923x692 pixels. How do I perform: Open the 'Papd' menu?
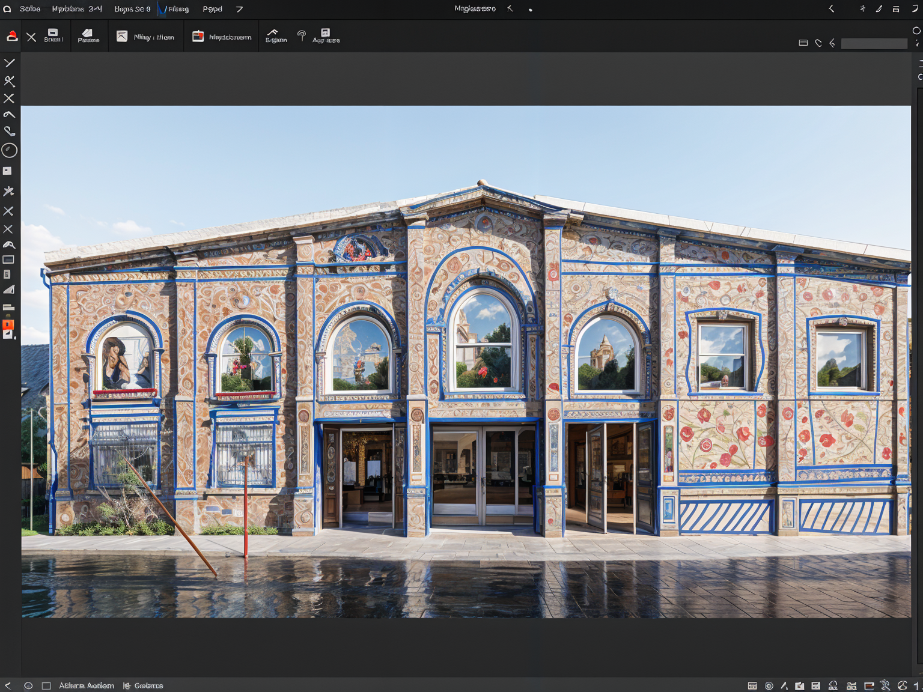click(212, 9)
